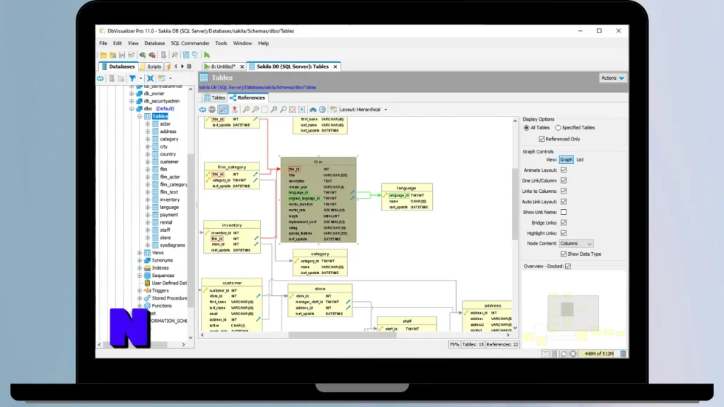Click the disconnect database icon with red X
The height and width of the screenshot is (407, 724).
(x=152, y=55)
